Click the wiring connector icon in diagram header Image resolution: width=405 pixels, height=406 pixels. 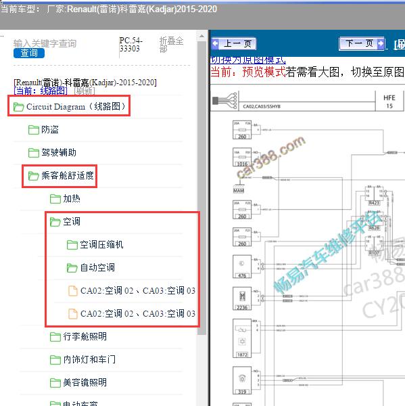pos(224,100)
